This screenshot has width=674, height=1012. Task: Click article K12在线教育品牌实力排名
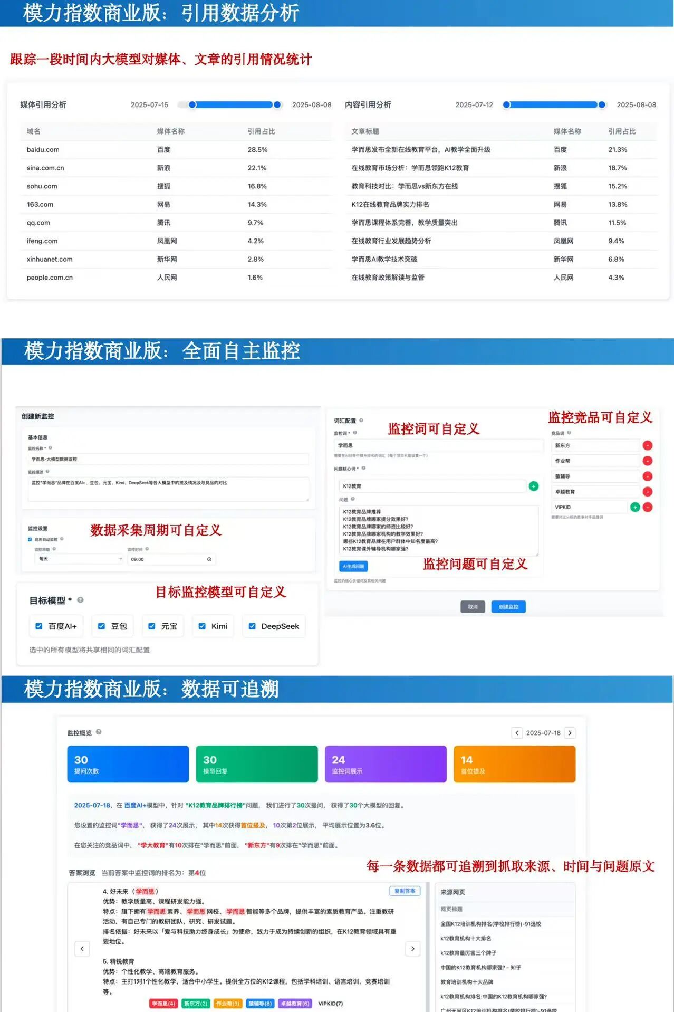(390, 205)
